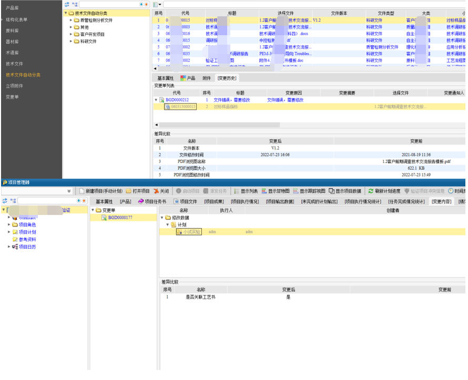
Task: Expand the 质管检测分析文件 folder
Action: click(71, 20)
